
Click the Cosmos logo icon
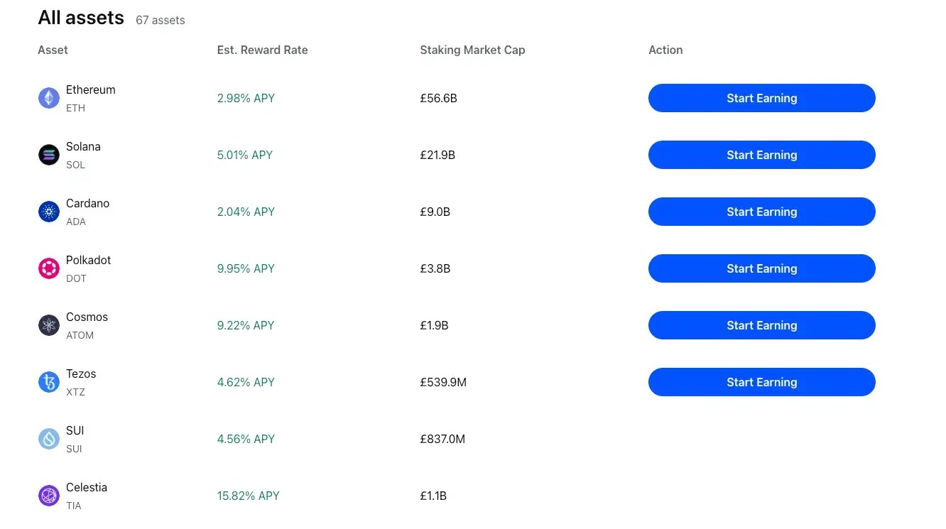click(x=48, y=325)
